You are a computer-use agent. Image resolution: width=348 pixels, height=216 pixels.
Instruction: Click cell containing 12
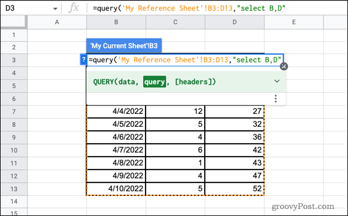click(x=175, y=111)
